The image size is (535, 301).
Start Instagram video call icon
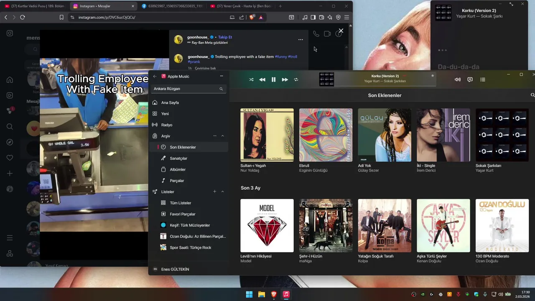click(x=327, y=34)
